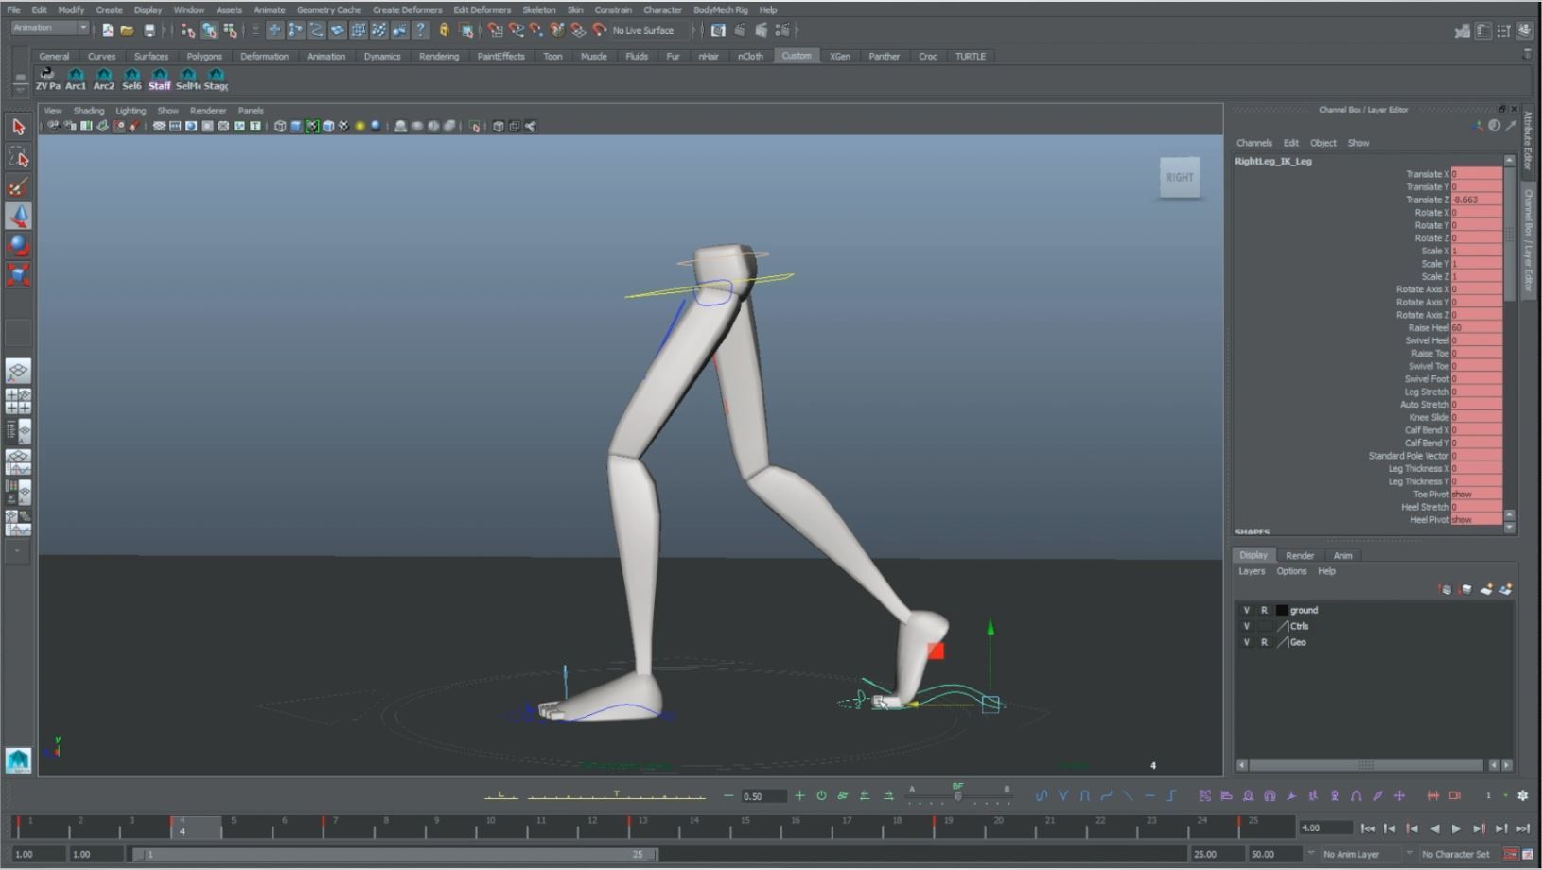Click the Translate Z value field
The height and width of the screenshot is (870, 1542).
point(1477,200)
